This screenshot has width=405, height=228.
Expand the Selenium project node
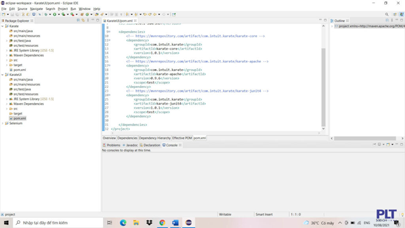3,123
